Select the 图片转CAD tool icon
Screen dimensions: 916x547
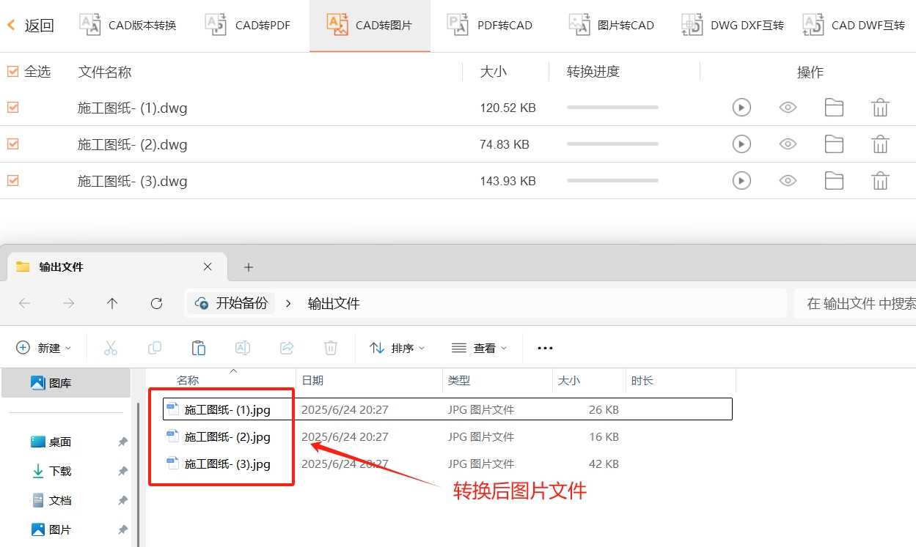tap(579, 24)
